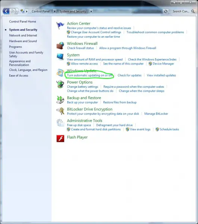The height and width of the screenshot is (224, 198).
Task: Open Check firewall status link
Action: point(80,48)
